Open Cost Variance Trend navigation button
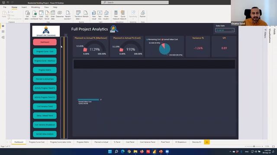The width and height of the screenshot is (277, 155). pos(45,106)
